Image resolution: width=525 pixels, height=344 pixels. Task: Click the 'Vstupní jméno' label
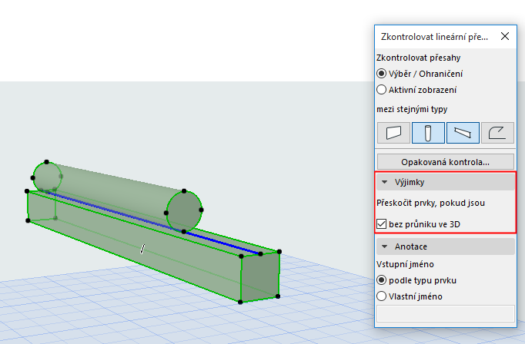coord(405,264)
